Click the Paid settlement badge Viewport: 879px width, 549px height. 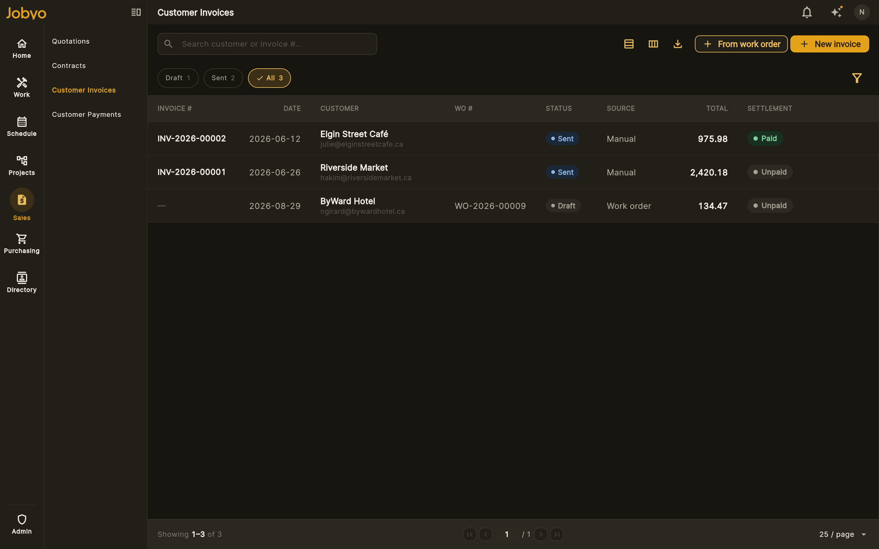[765, 138]
